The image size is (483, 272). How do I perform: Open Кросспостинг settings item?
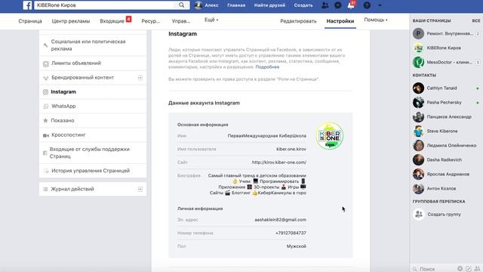[x=93, y=134]
